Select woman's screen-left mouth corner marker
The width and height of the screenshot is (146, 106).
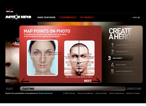tap(39, 66)
